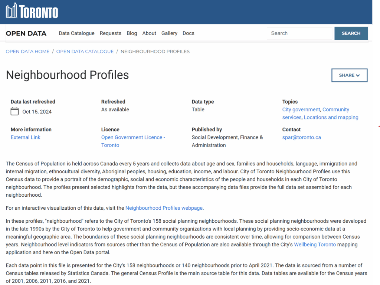
Task: Go to the Requests page
Action: (110, 33)
